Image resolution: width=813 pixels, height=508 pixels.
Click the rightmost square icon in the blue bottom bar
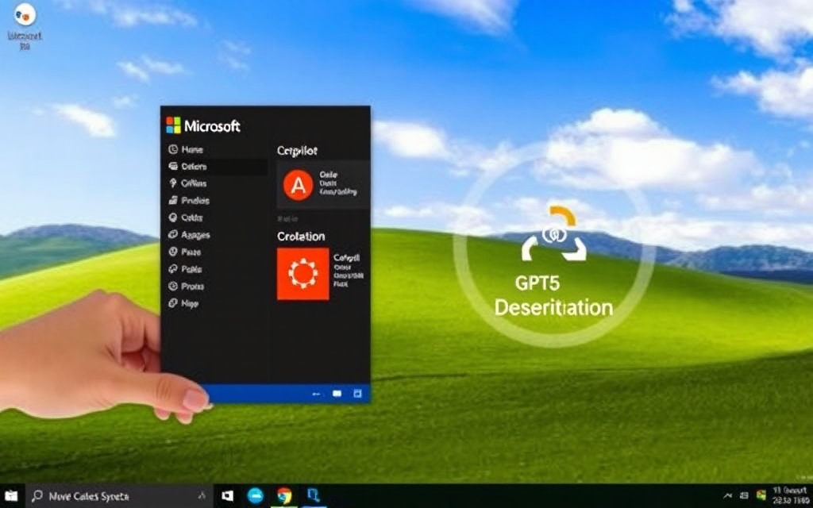click(357, 394)
